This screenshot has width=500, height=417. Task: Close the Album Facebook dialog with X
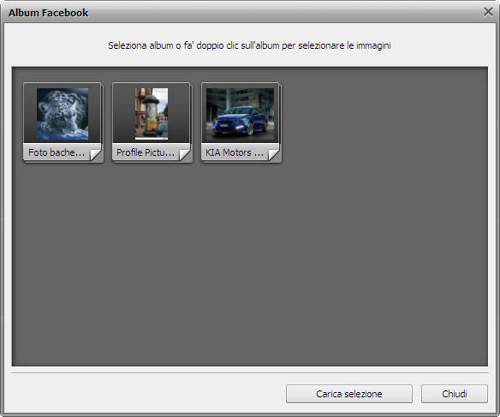[x=488, y=12]
